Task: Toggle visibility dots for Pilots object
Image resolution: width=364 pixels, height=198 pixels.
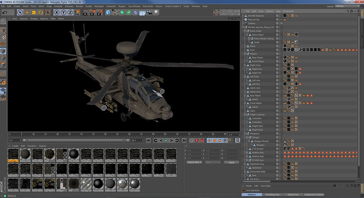Action: [x=280, y=46]
